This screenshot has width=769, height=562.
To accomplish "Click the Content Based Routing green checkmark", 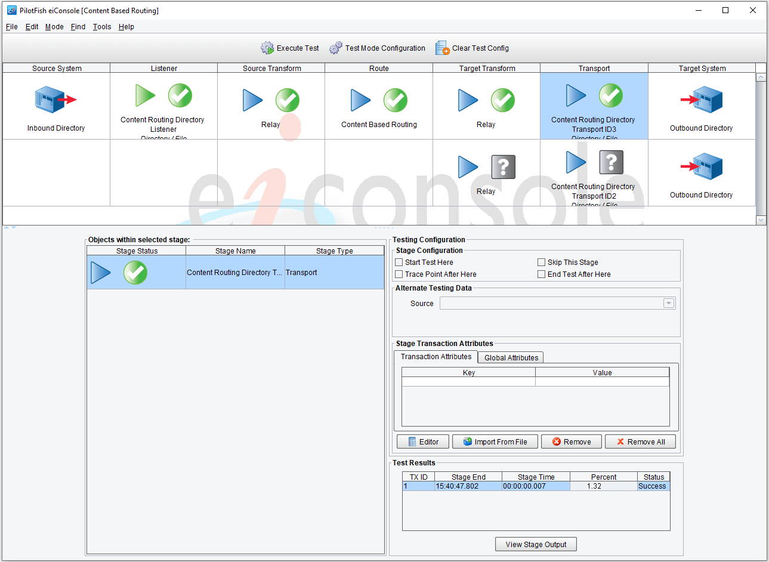I will (396, 100).
